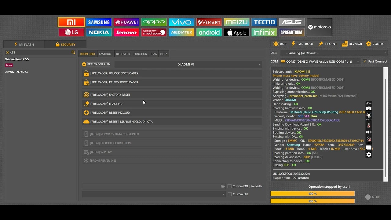
Task: Open the FUNCTION tab
Action: (x=140, y=54)
